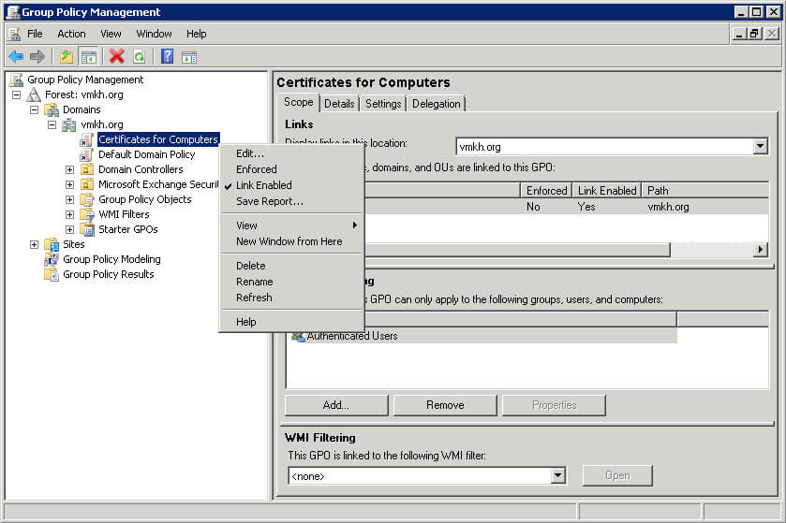Open the Help menu in menu bar

click(197, 34)
